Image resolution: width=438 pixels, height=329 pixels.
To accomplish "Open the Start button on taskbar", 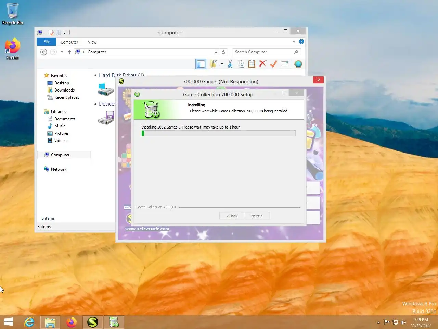I will pos(9,322).
